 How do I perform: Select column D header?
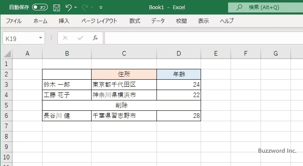tap(179, 54)
